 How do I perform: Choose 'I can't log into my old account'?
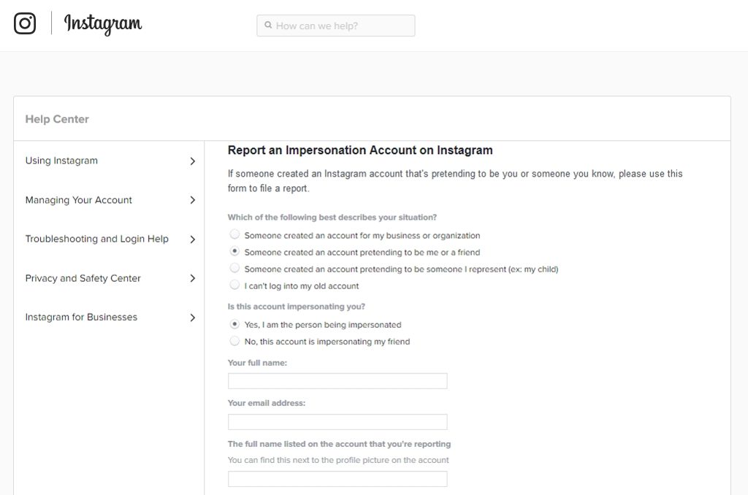click(x=234, y=285)
